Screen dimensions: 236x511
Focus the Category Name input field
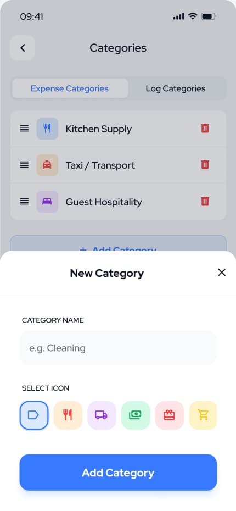118,348
